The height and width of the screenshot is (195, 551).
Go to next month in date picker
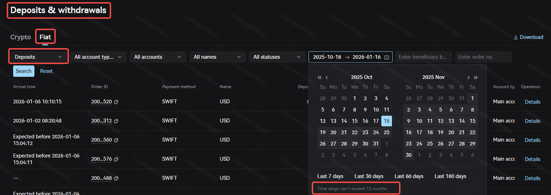(469, 77)
